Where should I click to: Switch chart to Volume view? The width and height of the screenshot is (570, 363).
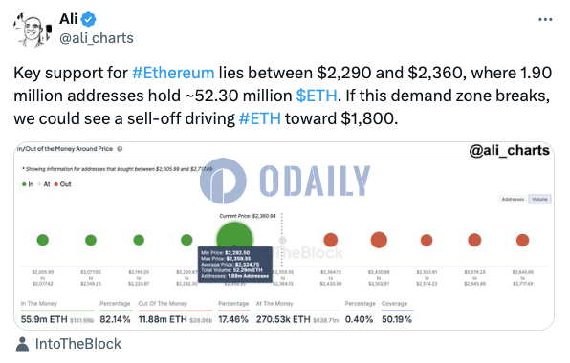click(539, 199)
